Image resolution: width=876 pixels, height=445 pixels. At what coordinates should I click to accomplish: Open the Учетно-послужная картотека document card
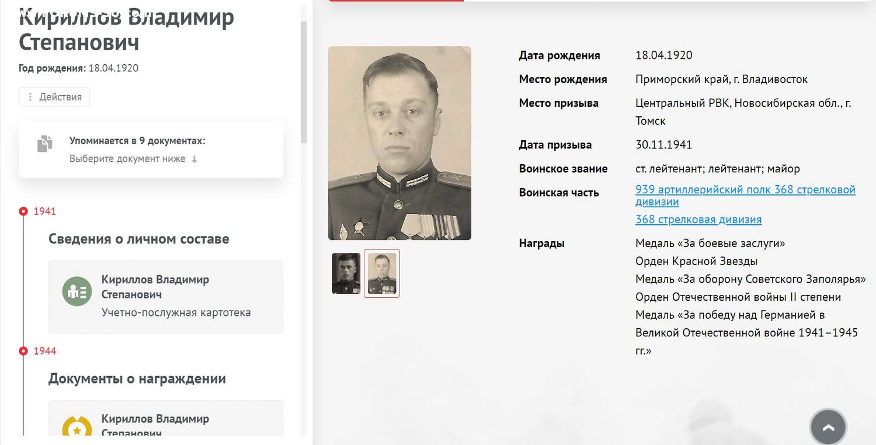click(166, 297)
